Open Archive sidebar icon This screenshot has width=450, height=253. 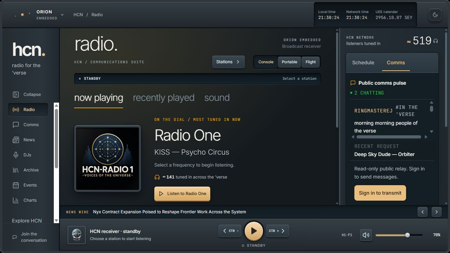[x=16, y=170]
